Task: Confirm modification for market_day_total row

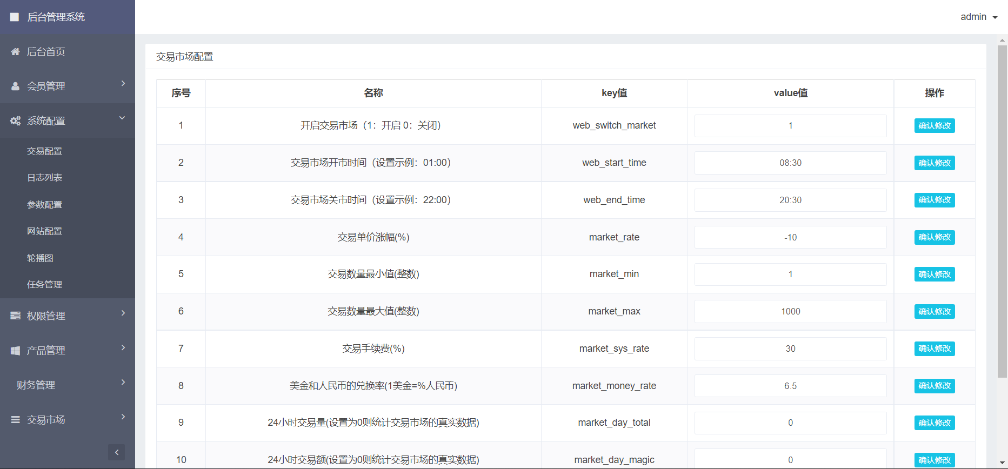Action: tap(934, 423)
